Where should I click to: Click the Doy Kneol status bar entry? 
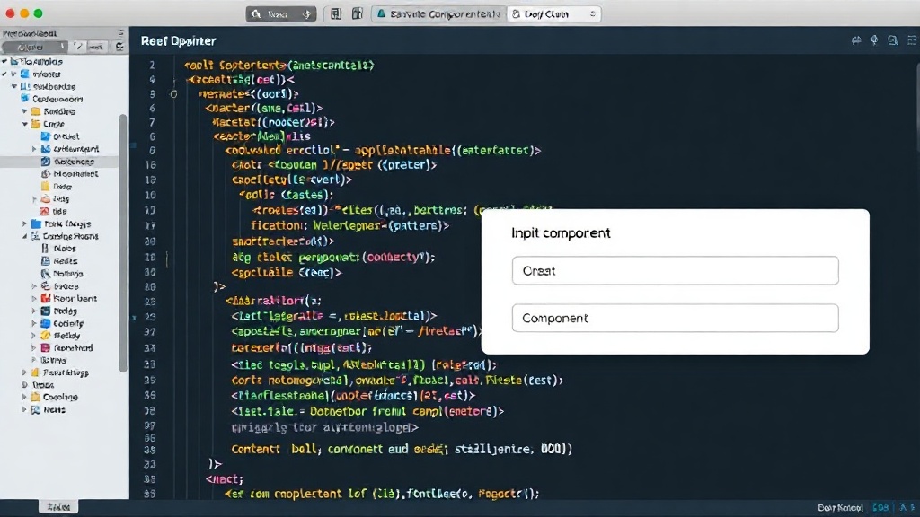tap(840, 508)
